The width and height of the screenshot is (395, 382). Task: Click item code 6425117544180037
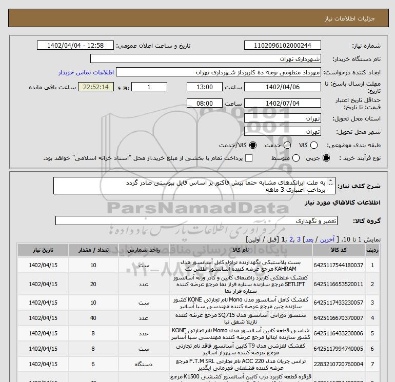(x=339, y=266)
